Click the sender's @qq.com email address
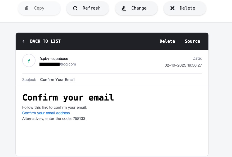 [x=58, y=64]
